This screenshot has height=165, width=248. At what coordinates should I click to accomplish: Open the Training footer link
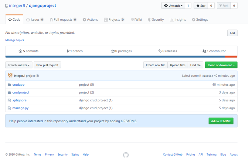tap(212, 155)
